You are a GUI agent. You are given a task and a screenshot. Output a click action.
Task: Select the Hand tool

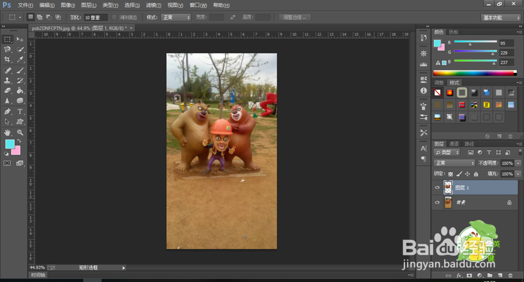tap(7, 132)
